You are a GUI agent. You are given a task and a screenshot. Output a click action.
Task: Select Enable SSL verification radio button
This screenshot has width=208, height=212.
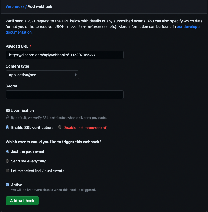[8, 127]
